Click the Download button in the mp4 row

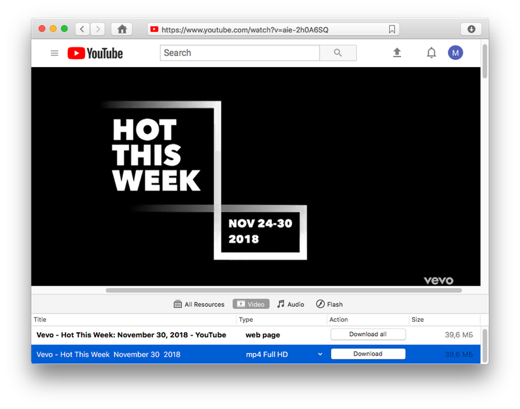[368, 354]
